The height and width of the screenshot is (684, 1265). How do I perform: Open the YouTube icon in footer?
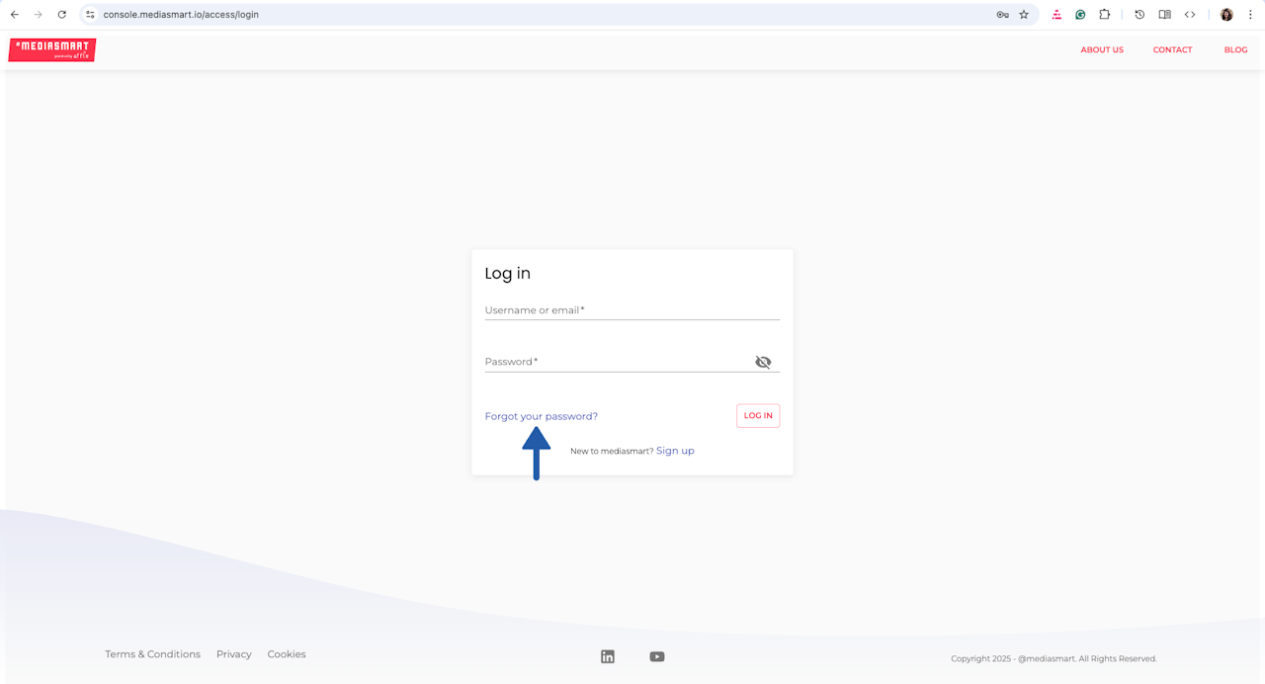tap(657, 656)
